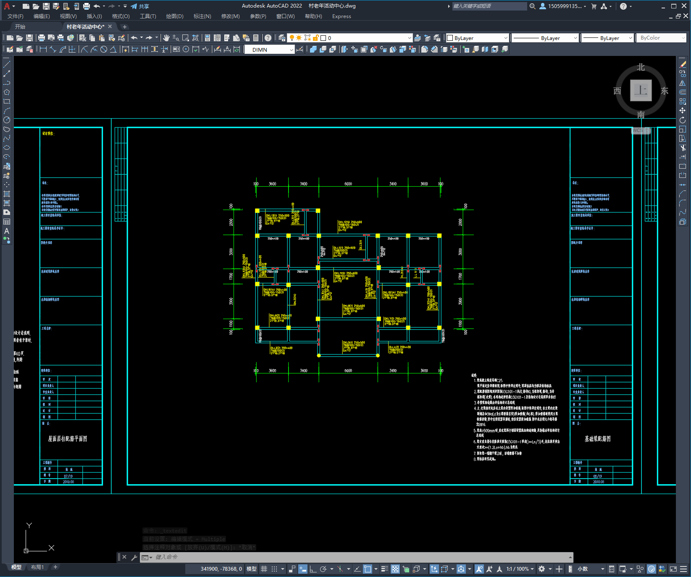The height and width of the screenshot is (577, 691).
Task: Click the 北 north label on ViewCube compass
Action: (x=641, y=67)
